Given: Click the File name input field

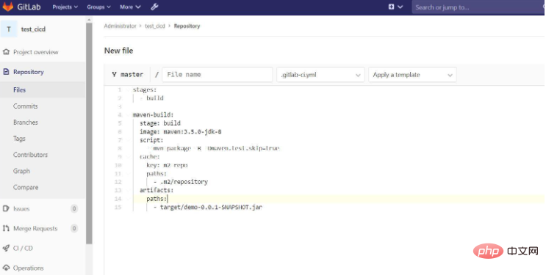Looking at the screenshot, I should pyautogui.click(x=218, y=75).
